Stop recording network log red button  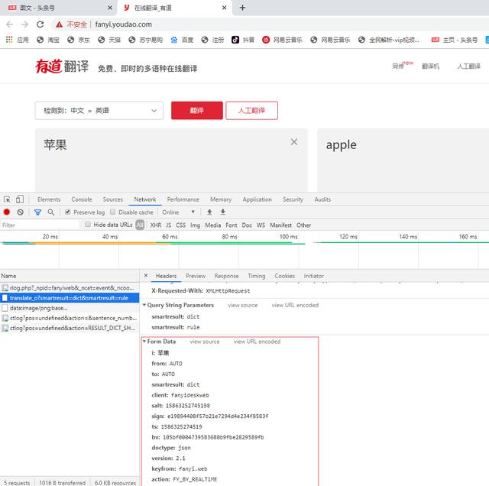(7, 212)
